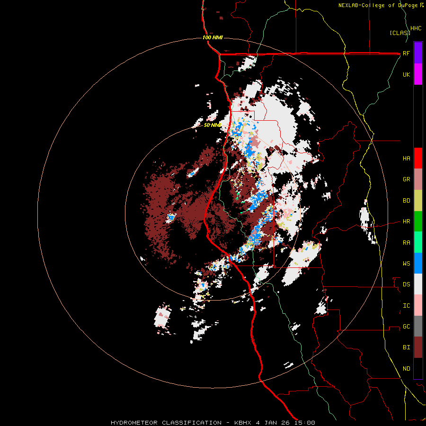Click the 'RA' legend label text
426x426 pixels.
tap(406, 243)
